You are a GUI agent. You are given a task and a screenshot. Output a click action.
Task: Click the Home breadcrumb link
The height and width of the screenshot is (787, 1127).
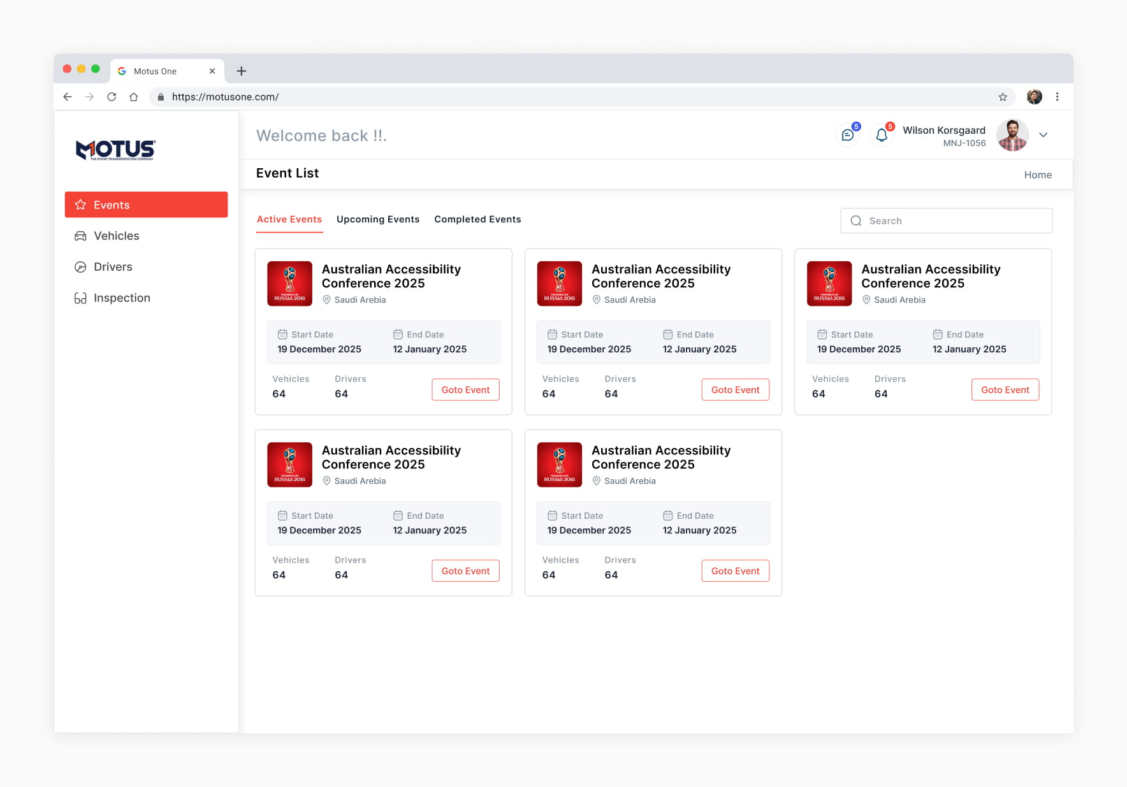[1038, 175]
